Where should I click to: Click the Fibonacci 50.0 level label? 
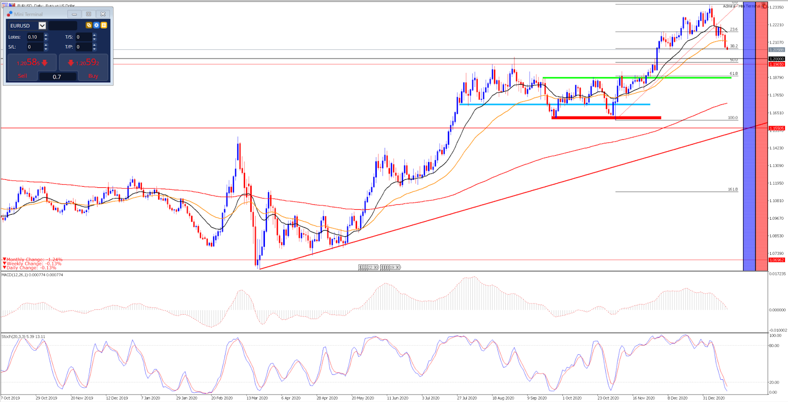tap(734, 60)
